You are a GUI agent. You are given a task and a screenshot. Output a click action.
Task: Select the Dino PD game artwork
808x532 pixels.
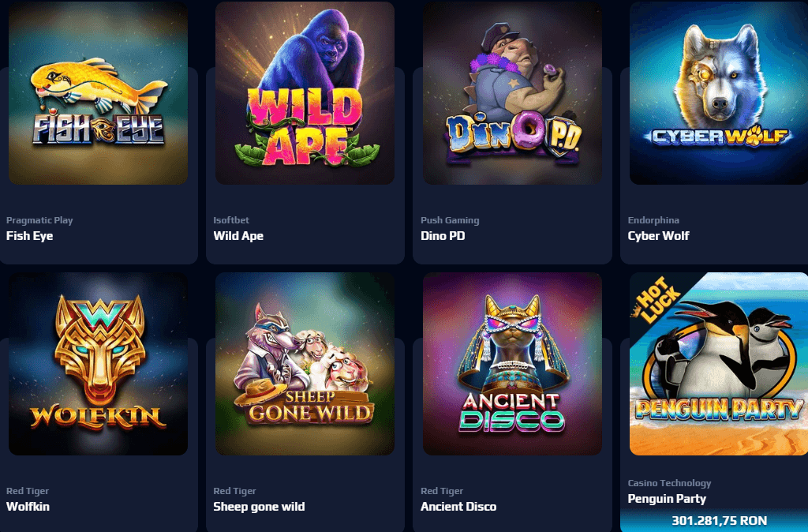pyautogui.click(x=512, y=93)
